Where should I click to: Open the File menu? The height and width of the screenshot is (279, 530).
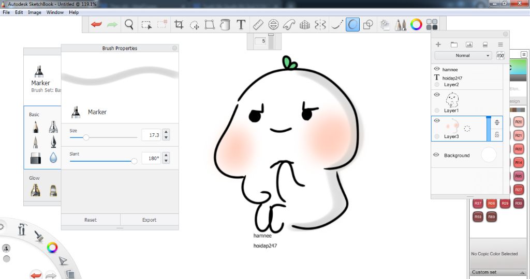pos(6,12)
